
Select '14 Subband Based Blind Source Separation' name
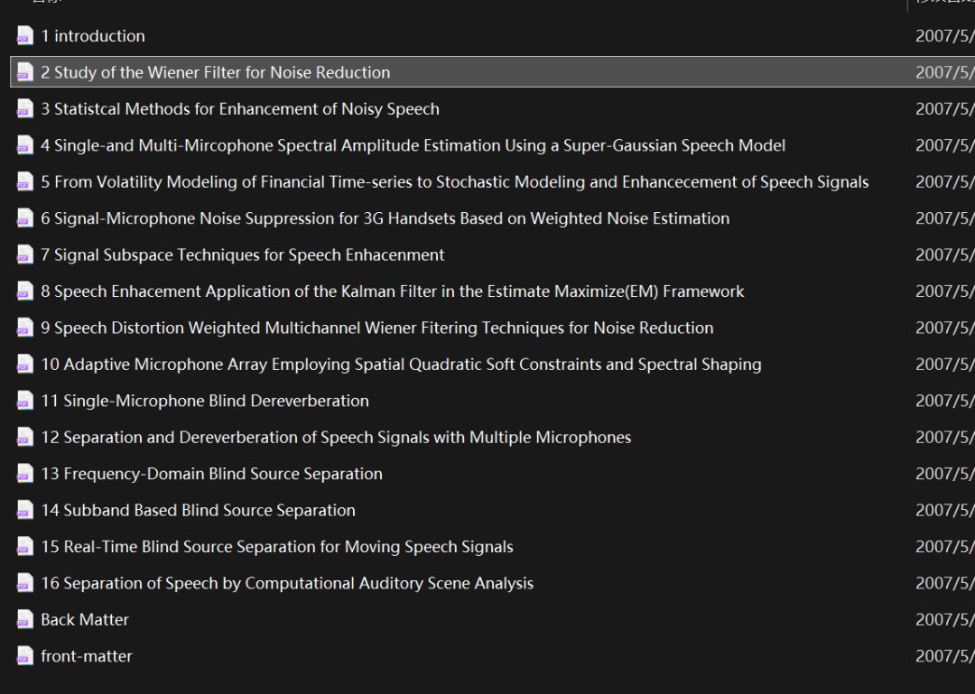(x=199, y=510)
